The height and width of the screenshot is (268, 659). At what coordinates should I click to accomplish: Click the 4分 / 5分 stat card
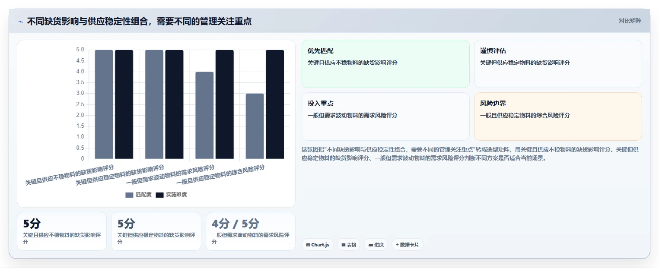click(251, 231)
